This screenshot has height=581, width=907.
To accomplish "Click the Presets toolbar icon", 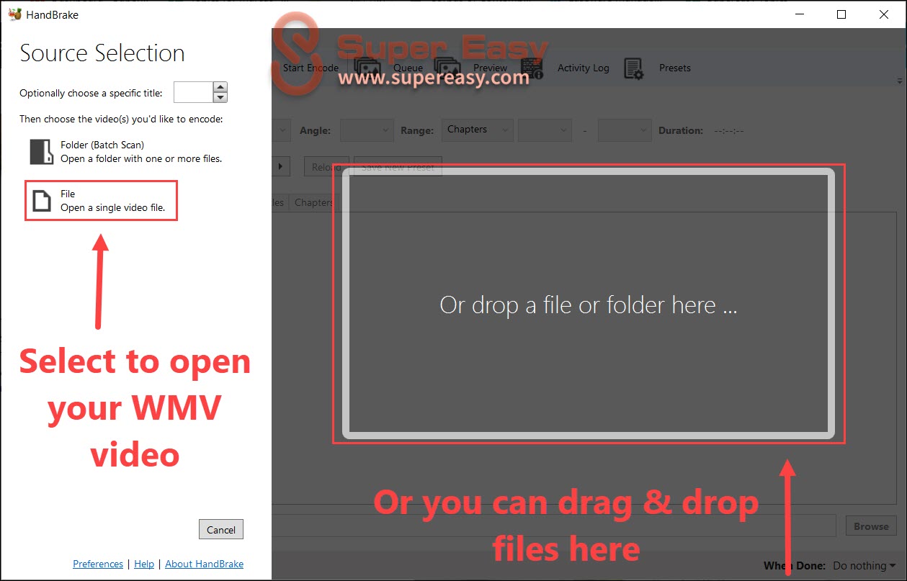I will [x=634, y=68].
